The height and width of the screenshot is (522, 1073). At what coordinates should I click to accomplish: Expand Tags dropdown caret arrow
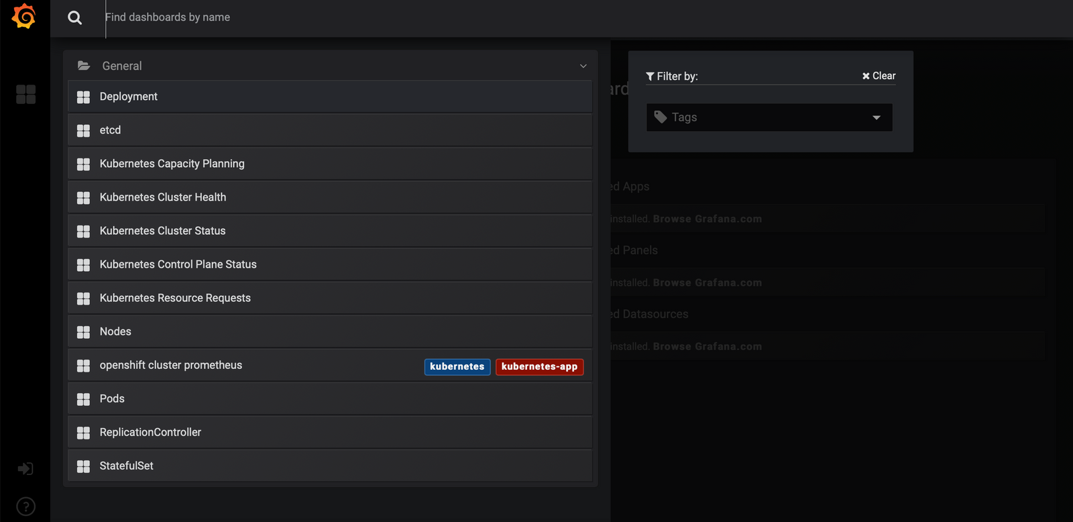coord(876,117)
